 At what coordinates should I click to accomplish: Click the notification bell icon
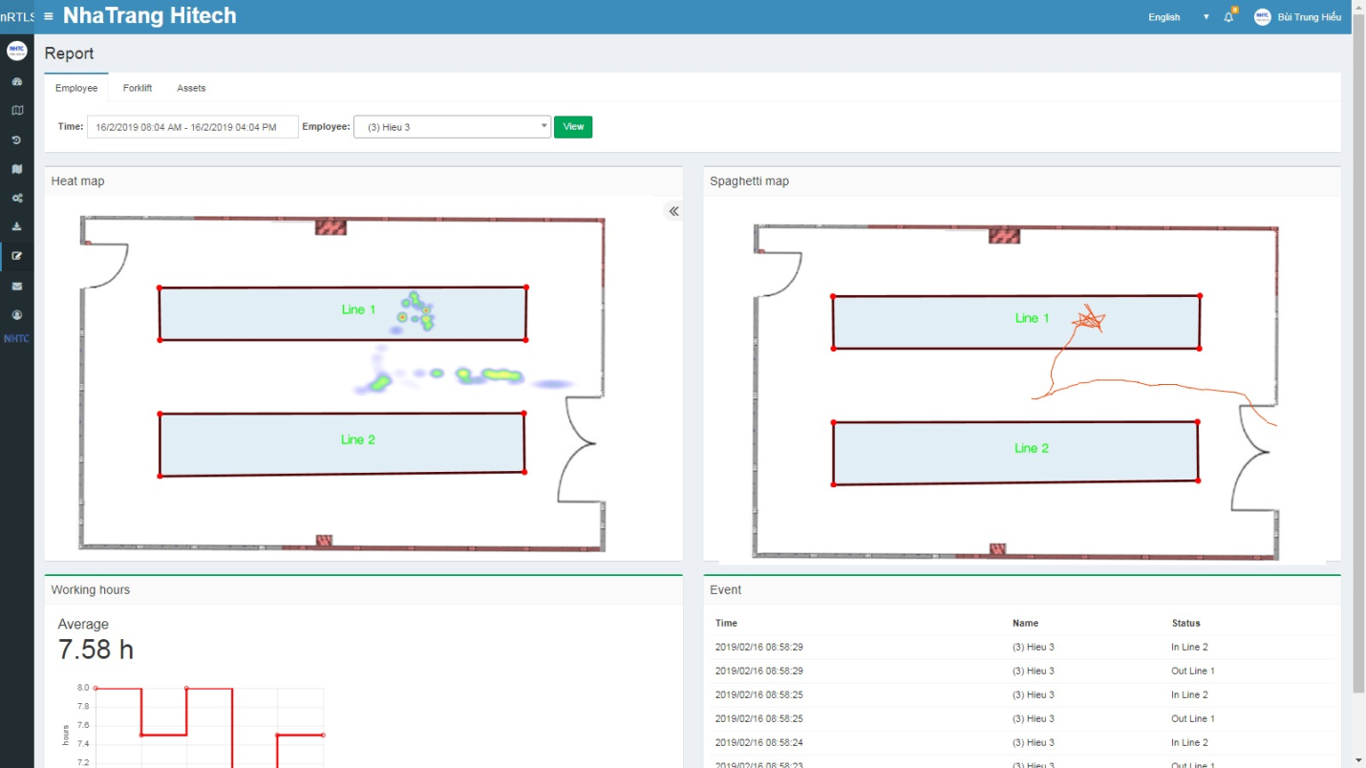pyautogui.click(x=1228, y=17)
